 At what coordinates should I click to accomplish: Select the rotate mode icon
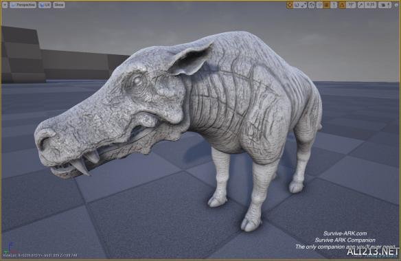pyautogui.click(x=297, y=5)
